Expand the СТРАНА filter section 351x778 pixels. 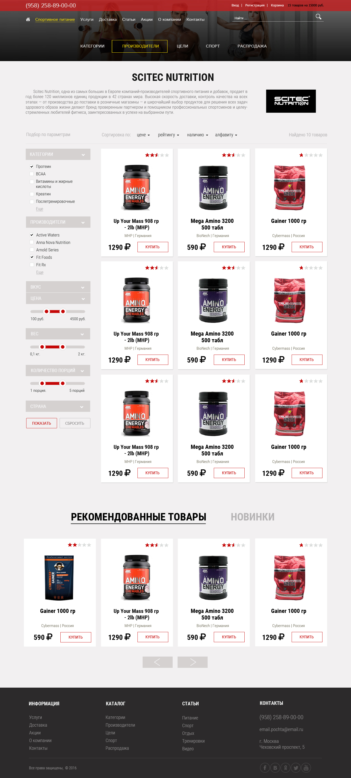(x=58, y=406)
